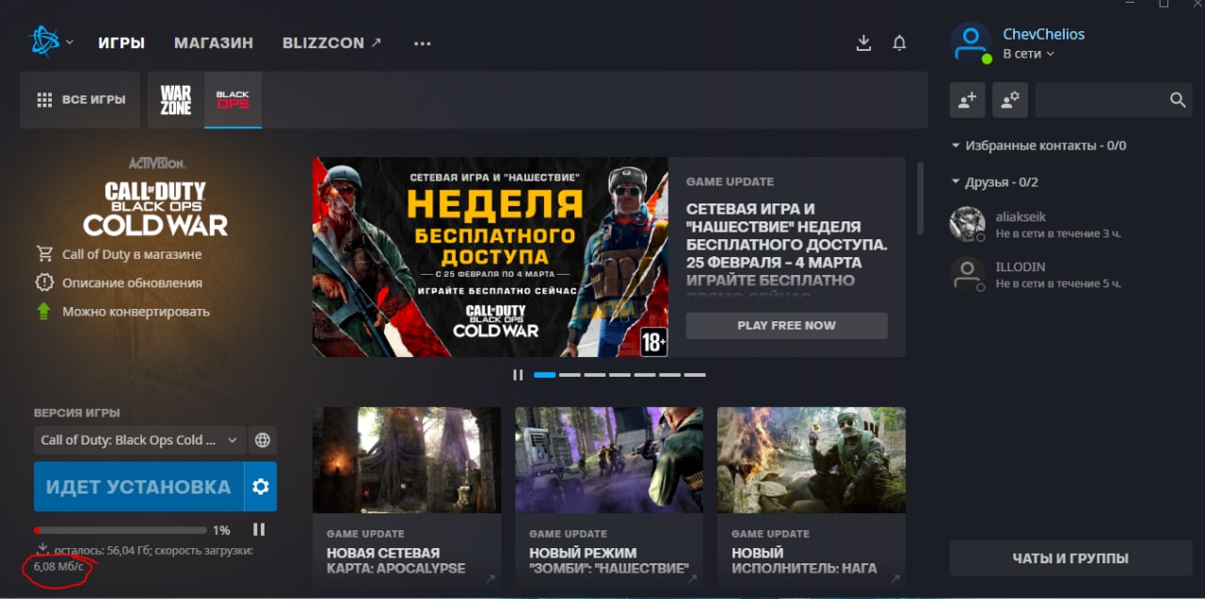The width and height of the screenshot is (1205, 599).
Task: Open the game version dropdown
Action: click(139, 440)
